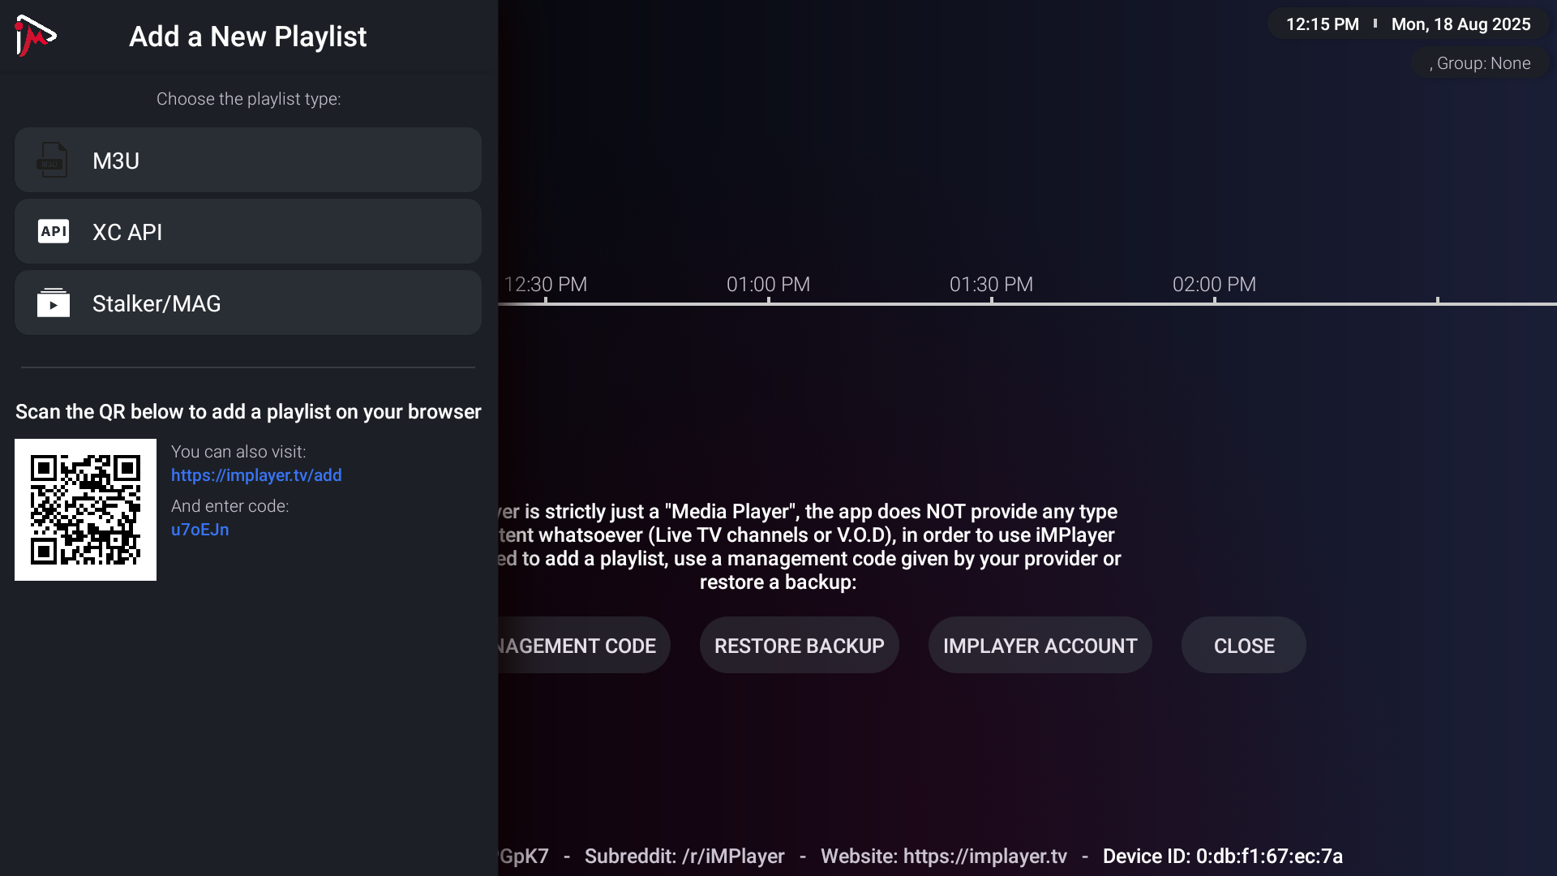Open the iMPlayer Account button

coord(1040,646)
